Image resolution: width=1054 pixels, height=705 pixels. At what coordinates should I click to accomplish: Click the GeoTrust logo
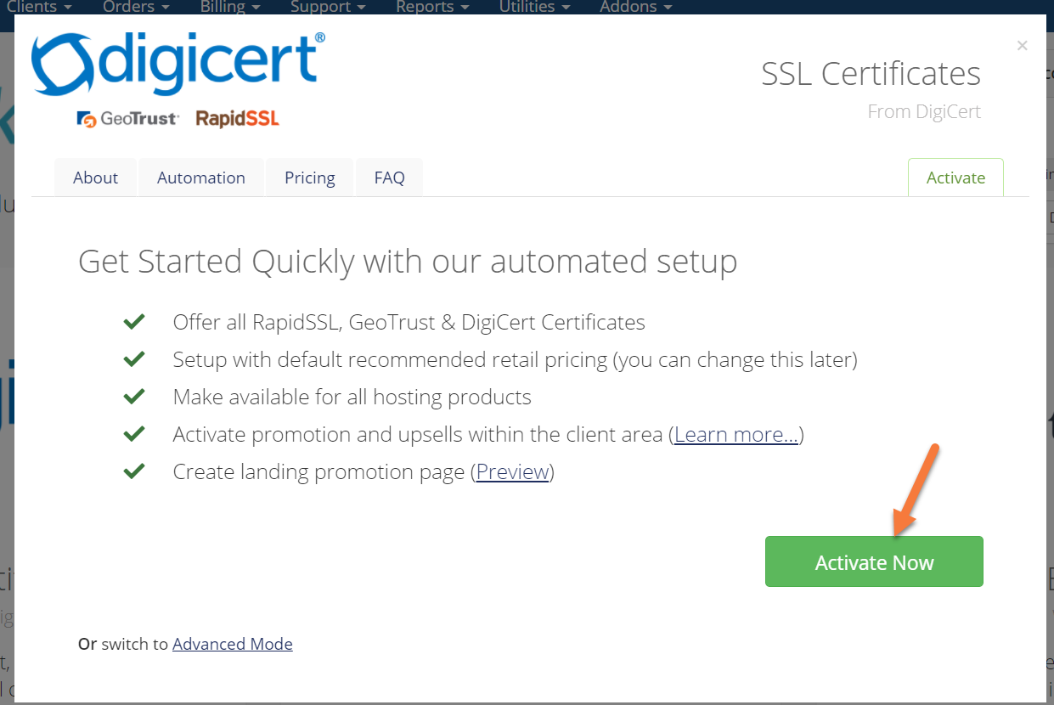tap(127, 119)
